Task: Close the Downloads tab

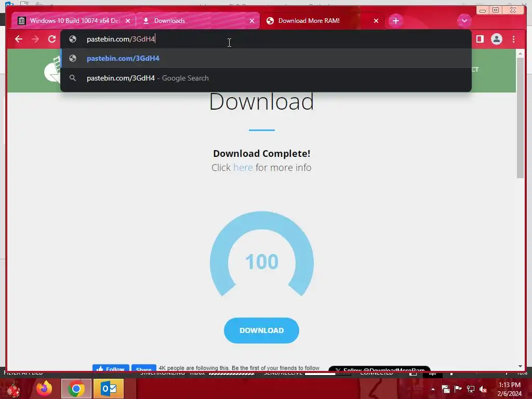Action: [x=252, y=21]
